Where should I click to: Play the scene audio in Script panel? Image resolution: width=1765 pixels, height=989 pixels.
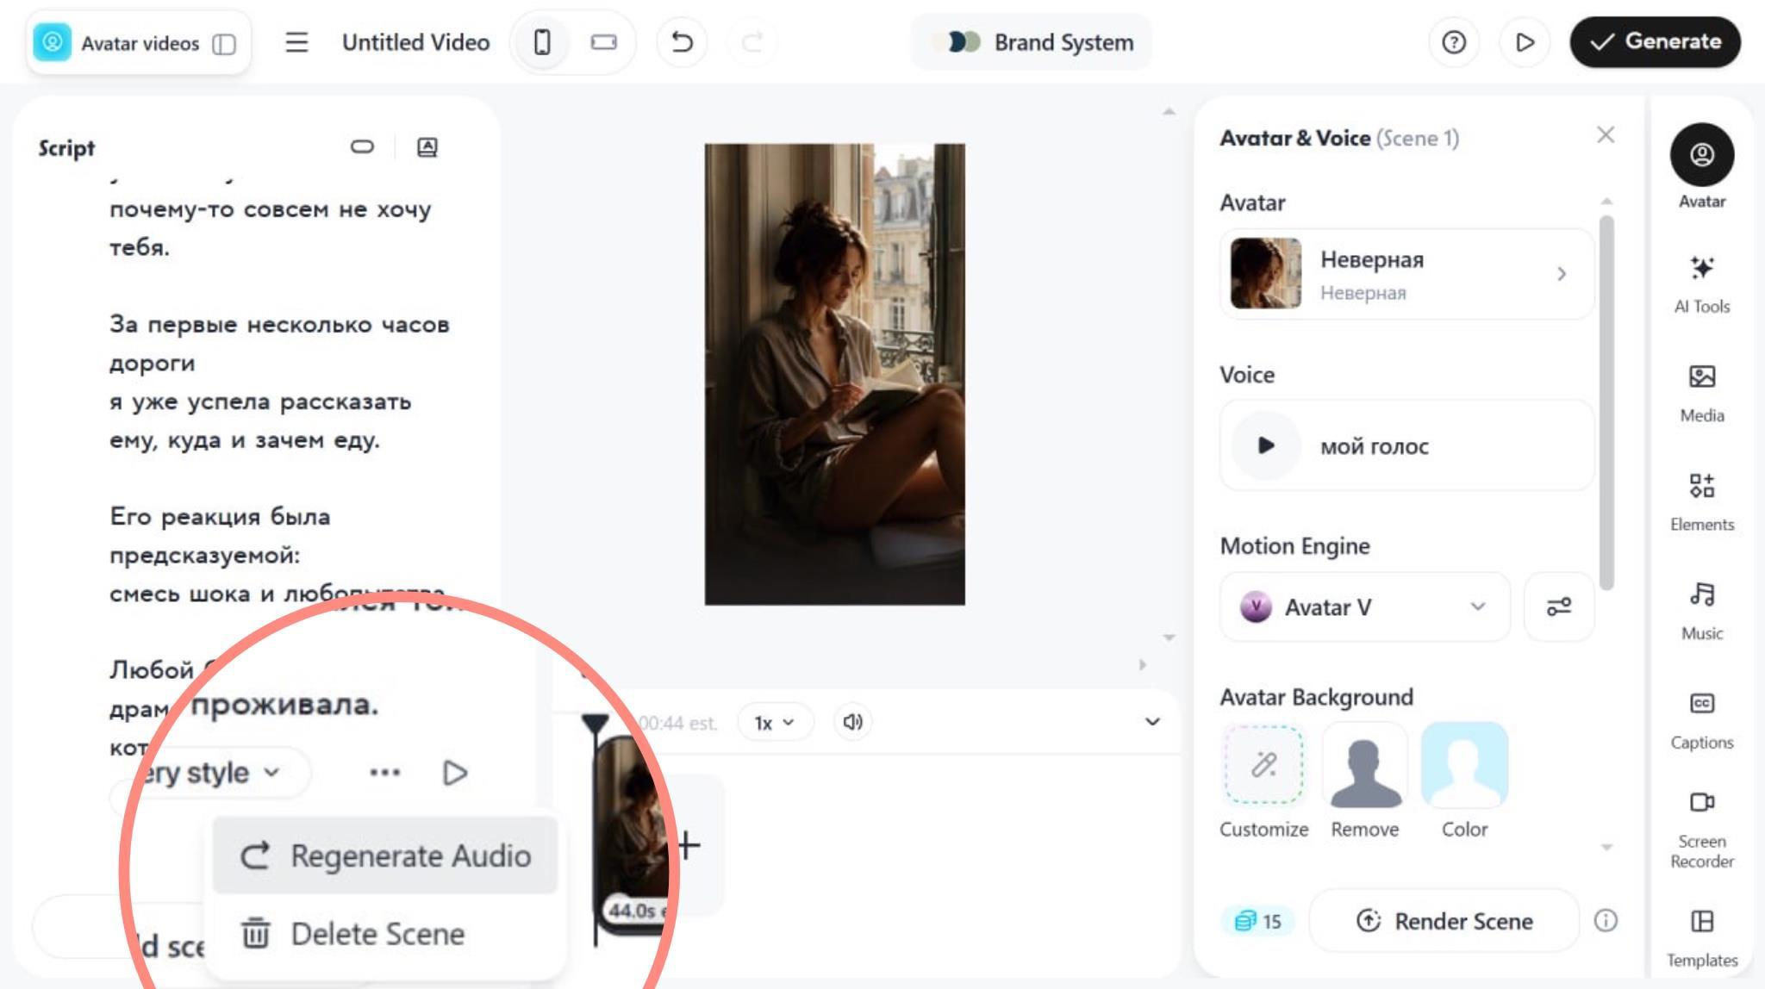click(x=454, y=773)
